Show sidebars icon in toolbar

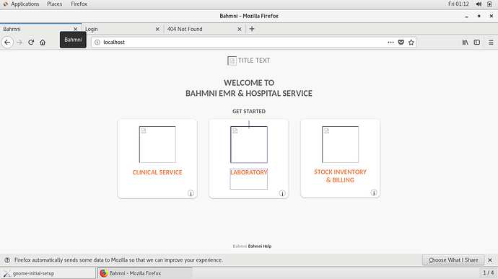[477, 43]
